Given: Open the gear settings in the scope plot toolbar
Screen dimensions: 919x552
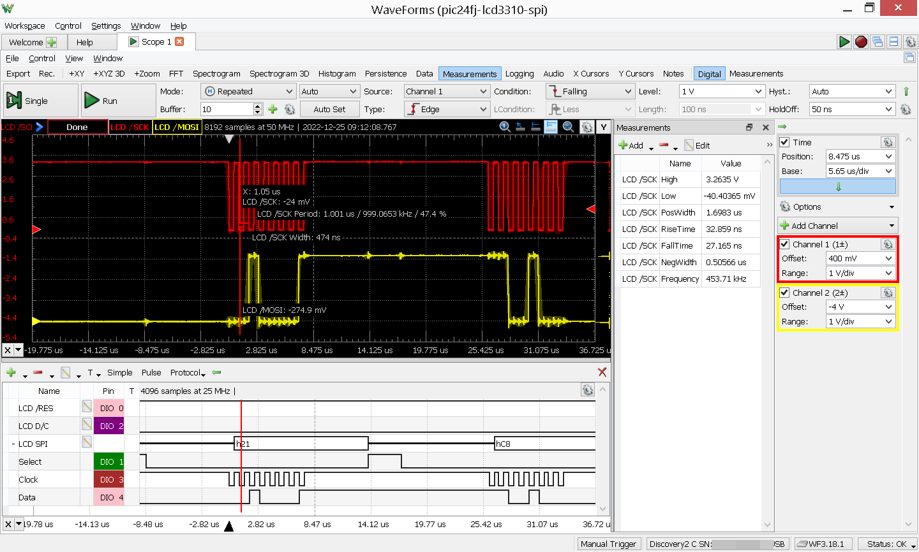Looking at the screenshot, I should pyautogui.click(x=587, y=127).
